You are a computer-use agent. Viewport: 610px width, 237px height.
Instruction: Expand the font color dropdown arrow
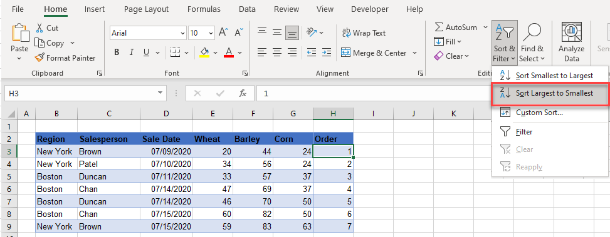coord(239,53)
